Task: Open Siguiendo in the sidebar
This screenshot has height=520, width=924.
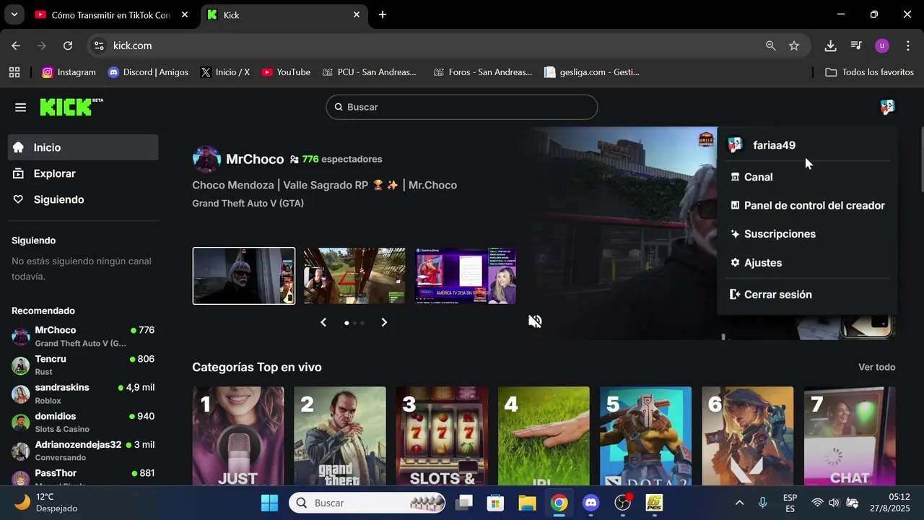Action: click(83, 199)
